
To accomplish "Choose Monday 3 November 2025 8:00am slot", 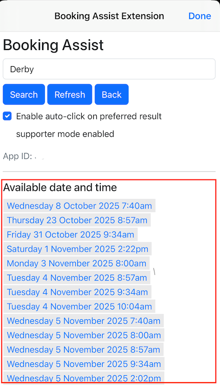I will tap(76, 263).
